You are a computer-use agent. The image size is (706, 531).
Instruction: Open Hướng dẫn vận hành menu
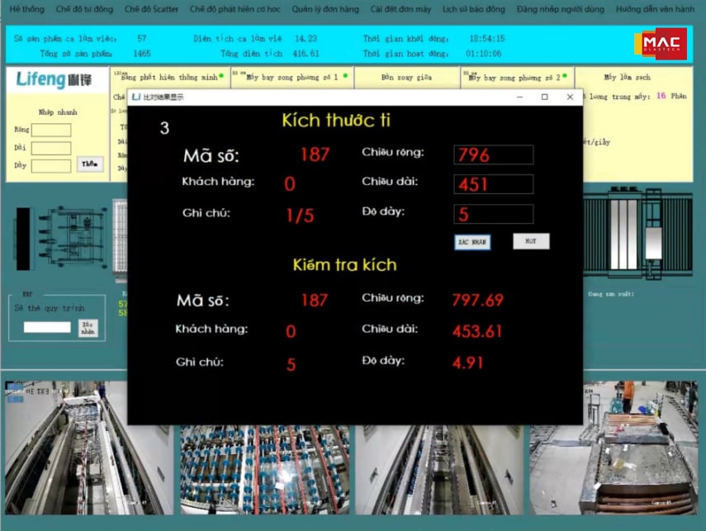pos(655,9)
